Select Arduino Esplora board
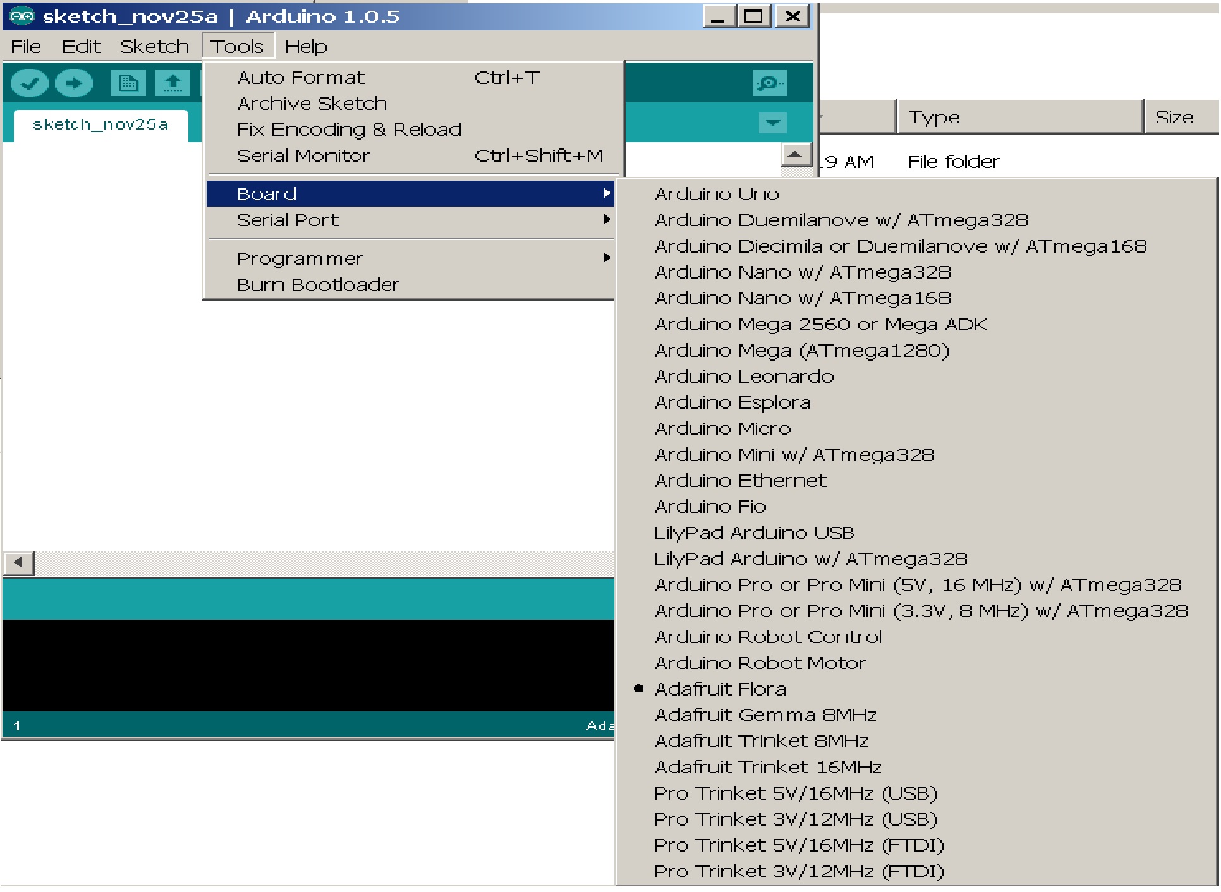1221x892 pixels. (916, 402)
